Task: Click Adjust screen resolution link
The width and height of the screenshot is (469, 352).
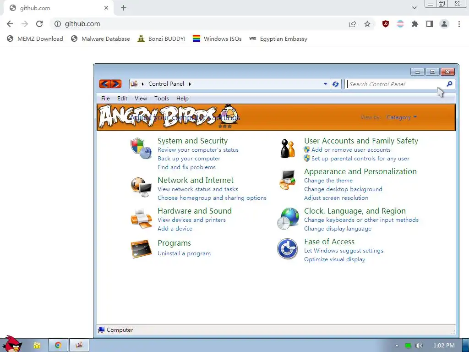Action: [x=336, y=198]
